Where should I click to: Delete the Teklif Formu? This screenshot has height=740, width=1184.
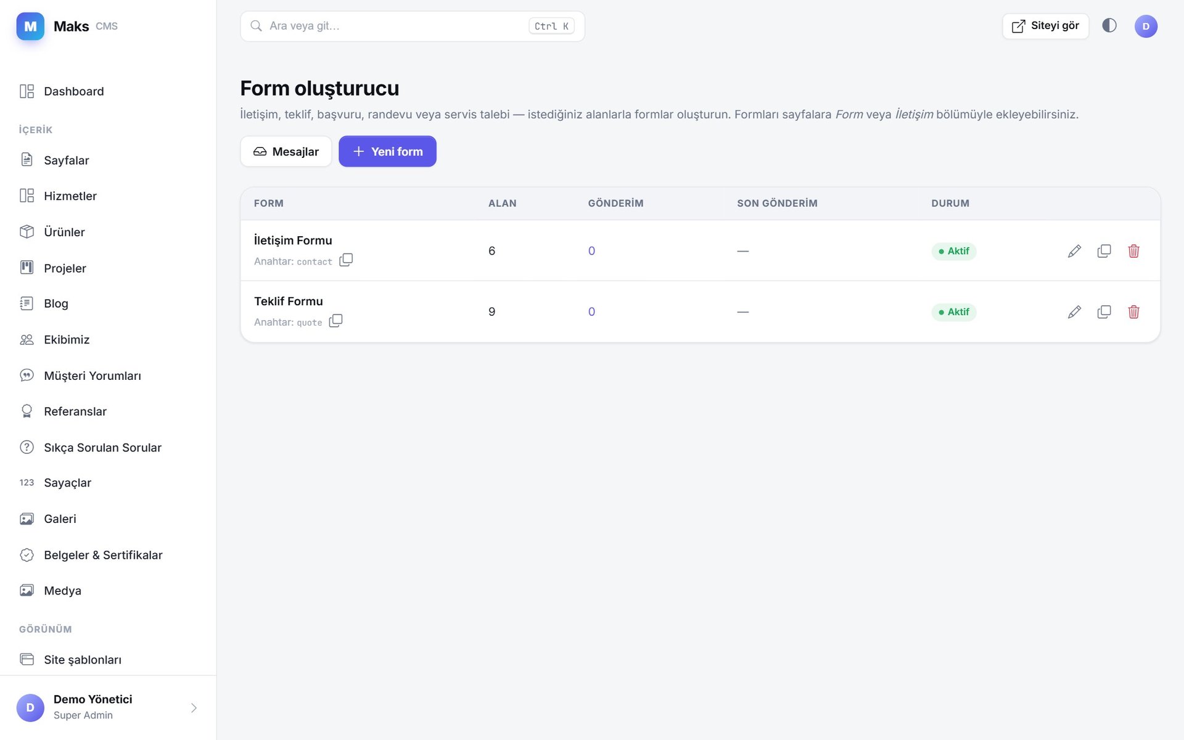(1133, 312)
